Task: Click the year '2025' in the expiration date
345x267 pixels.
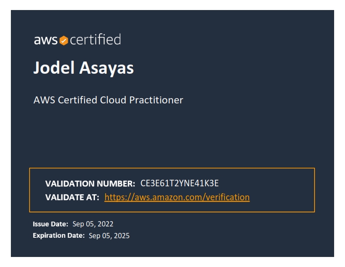Action: coord(122,236)
